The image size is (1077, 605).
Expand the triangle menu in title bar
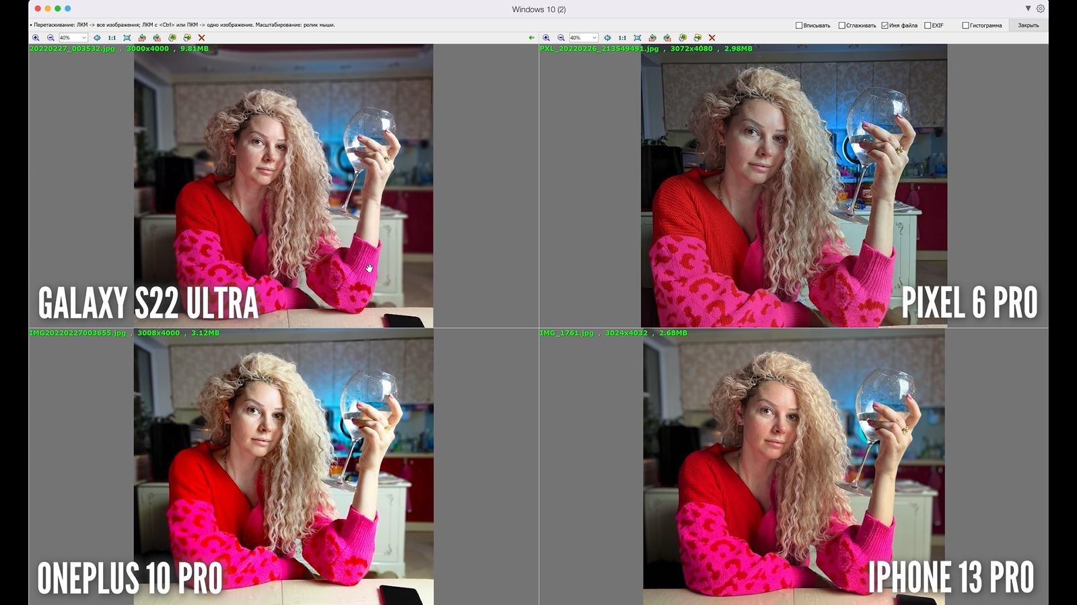click(x=1028, y=9)
